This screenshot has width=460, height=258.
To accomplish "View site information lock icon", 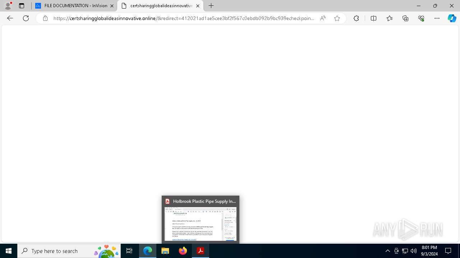I will (x=45, y=18).
